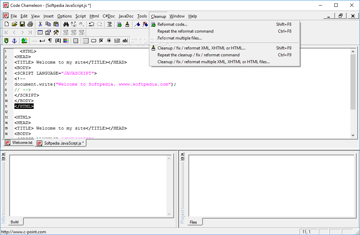Insert list box form element icon

pos(117,41)
